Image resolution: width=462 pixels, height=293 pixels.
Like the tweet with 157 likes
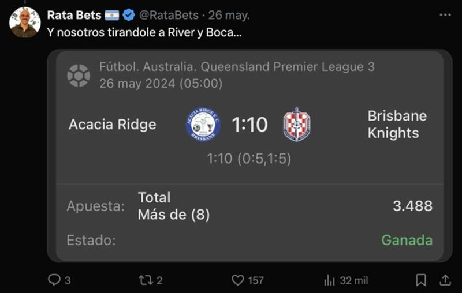point(238,280)
